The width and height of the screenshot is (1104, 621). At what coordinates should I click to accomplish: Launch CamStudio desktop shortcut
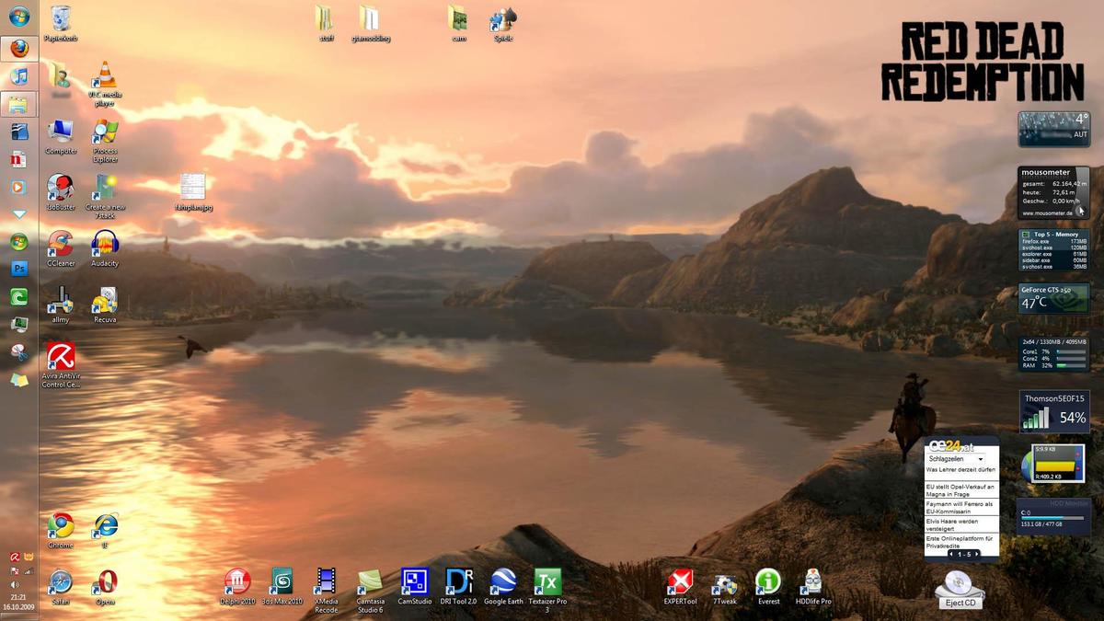(x=414, y=586)
